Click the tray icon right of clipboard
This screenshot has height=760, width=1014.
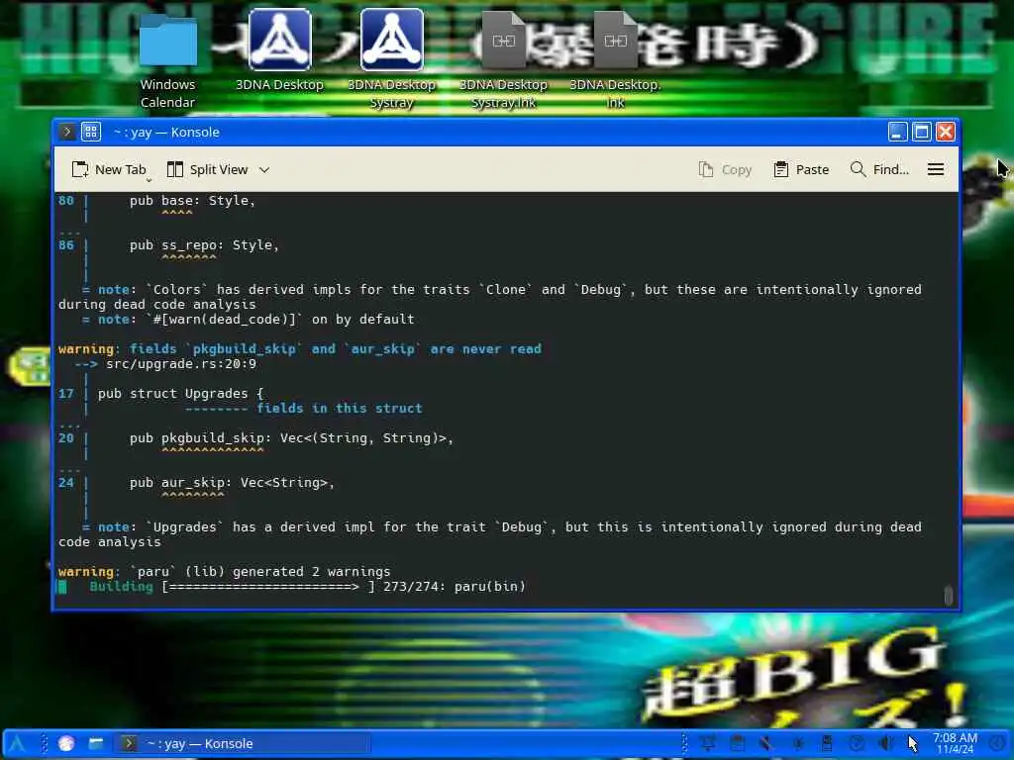click(767, 744)
